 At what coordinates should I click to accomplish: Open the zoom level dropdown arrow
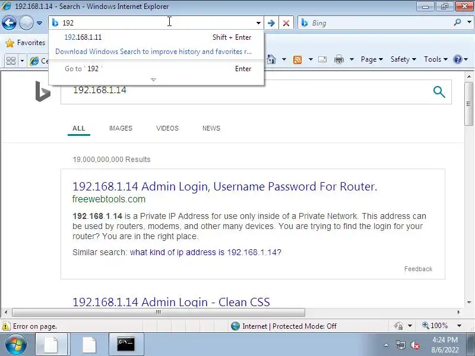coord(459,326)
